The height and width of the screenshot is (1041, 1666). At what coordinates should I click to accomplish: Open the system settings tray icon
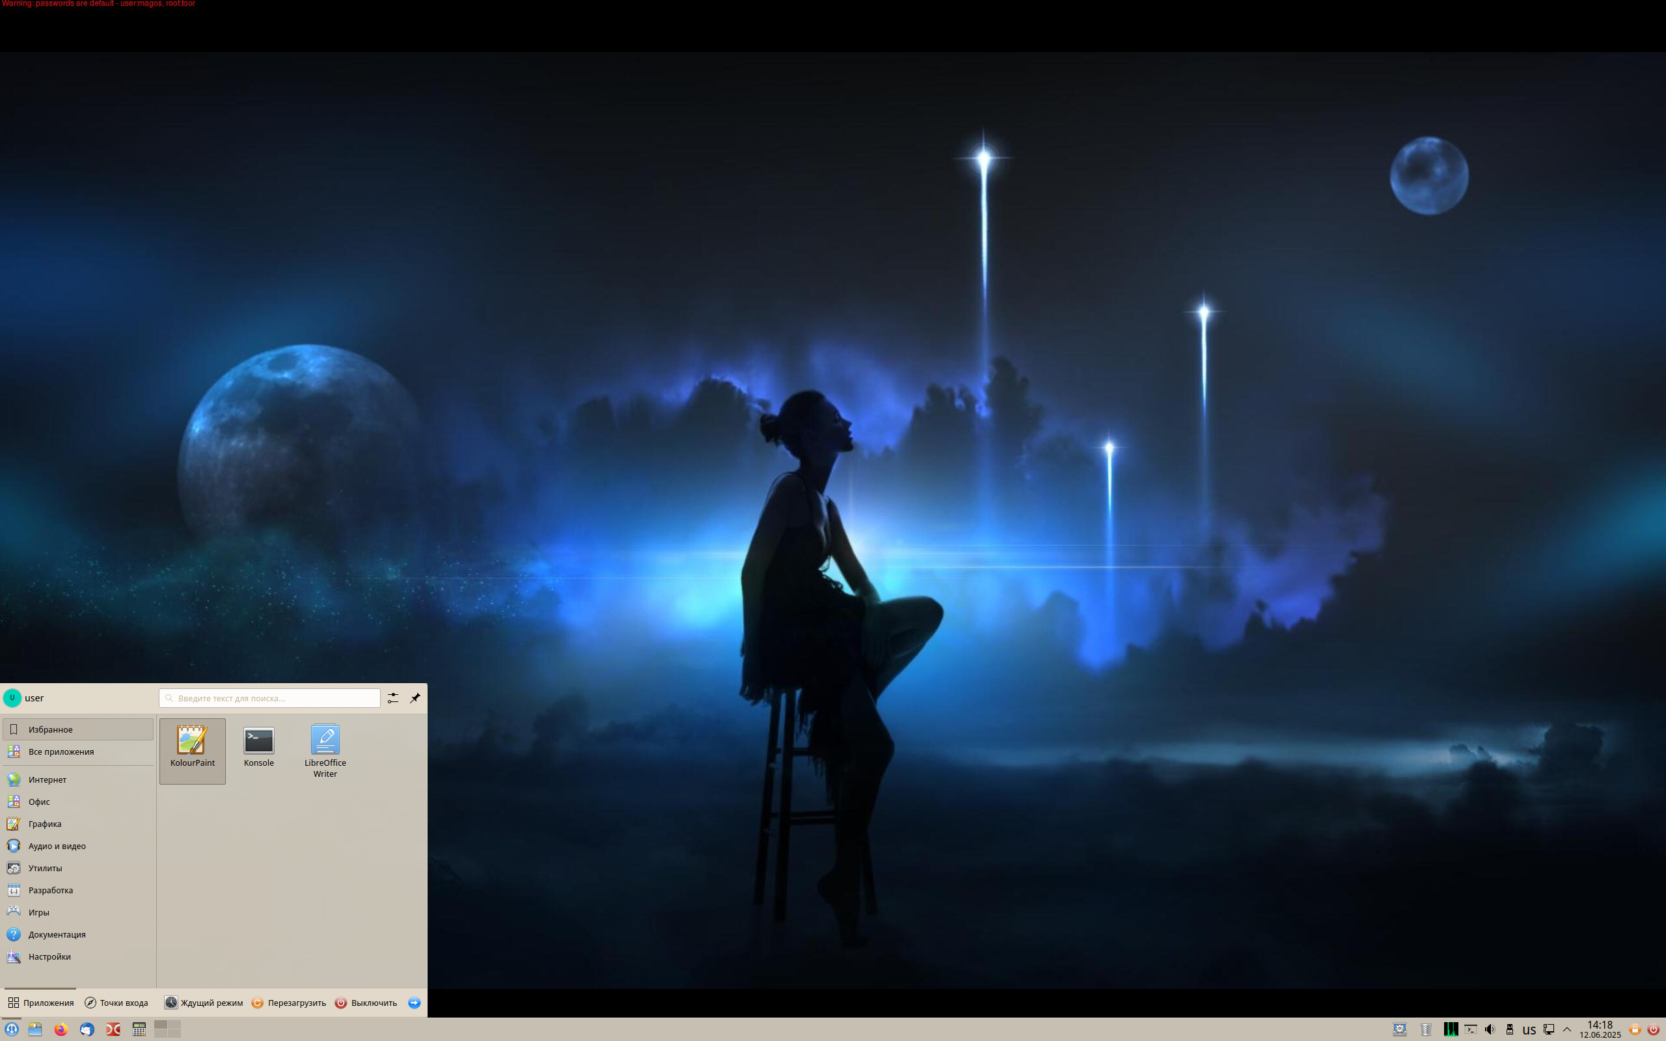click(1400, 1029)
